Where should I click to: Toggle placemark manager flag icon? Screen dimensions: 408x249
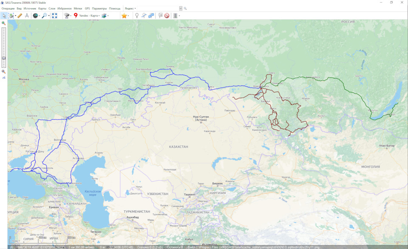point(160,16)
